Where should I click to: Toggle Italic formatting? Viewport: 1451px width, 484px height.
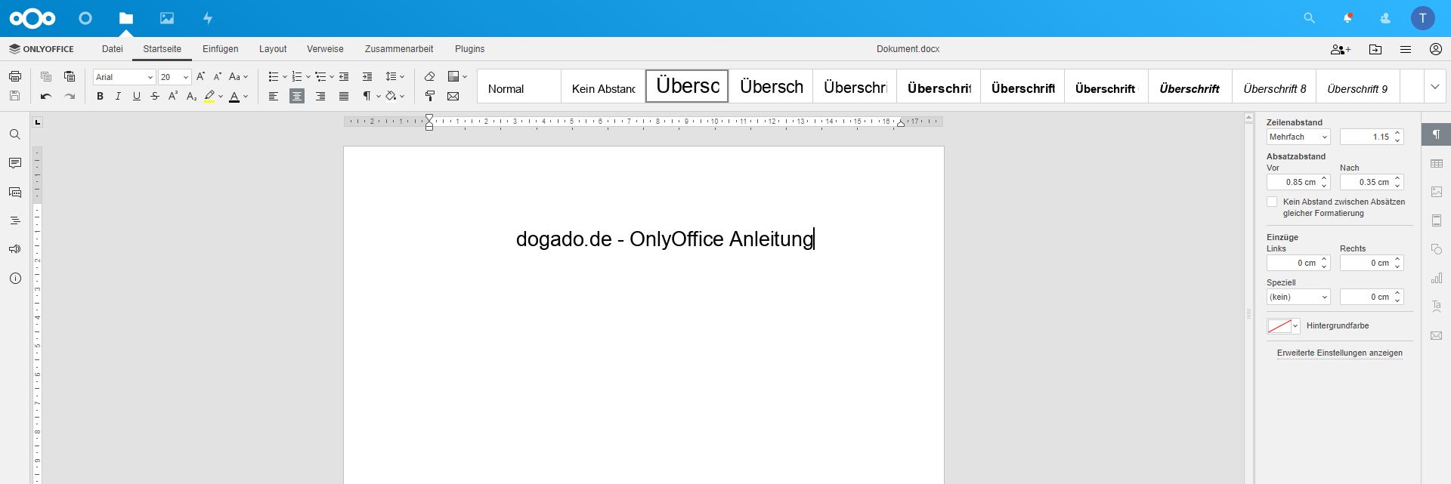pyautogui.click(x=118, y=96)
